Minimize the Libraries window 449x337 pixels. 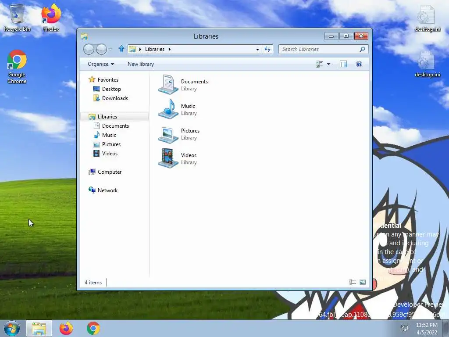(x=331, y=36)
